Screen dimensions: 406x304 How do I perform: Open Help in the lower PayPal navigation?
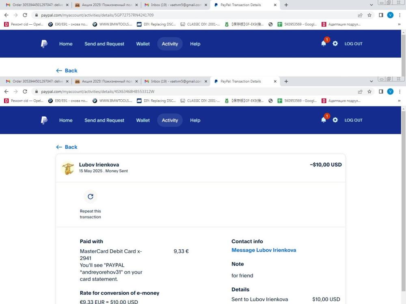(195, 120)
